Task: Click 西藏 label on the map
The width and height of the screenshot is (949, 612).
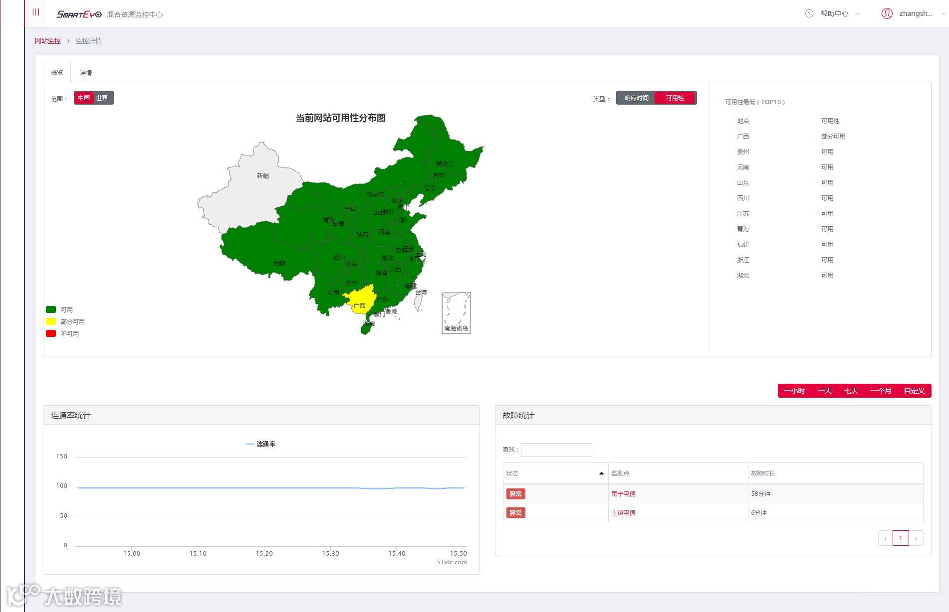Action: click(279, 263)
